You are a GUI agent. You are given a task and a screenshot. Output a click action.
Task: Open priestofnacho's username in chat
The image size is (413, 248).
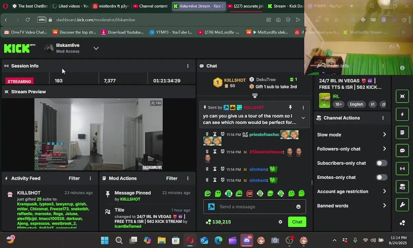point(263,135)
